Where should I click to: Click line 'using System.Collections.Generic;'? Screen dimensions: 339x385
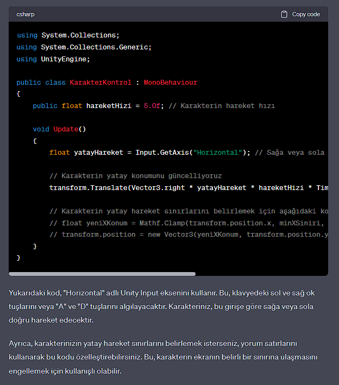pyautogui.click(x=84, y=47)
